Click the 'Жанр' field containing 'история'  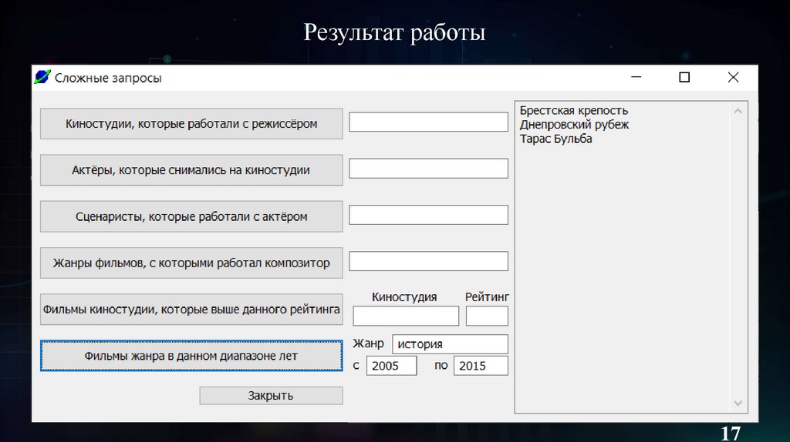pos(450,344)
